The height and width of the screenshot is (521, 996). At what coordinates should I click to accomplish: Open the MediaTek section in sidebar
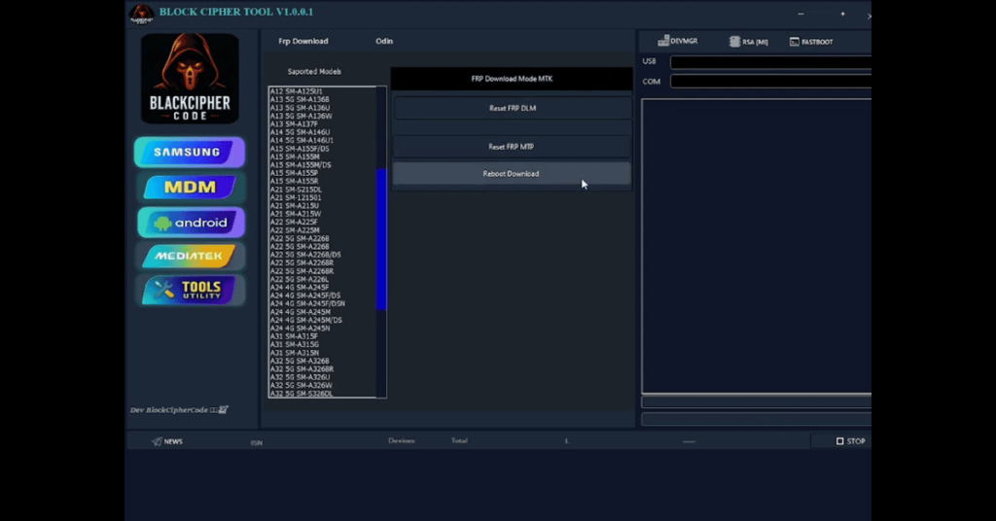pos(189,256)
